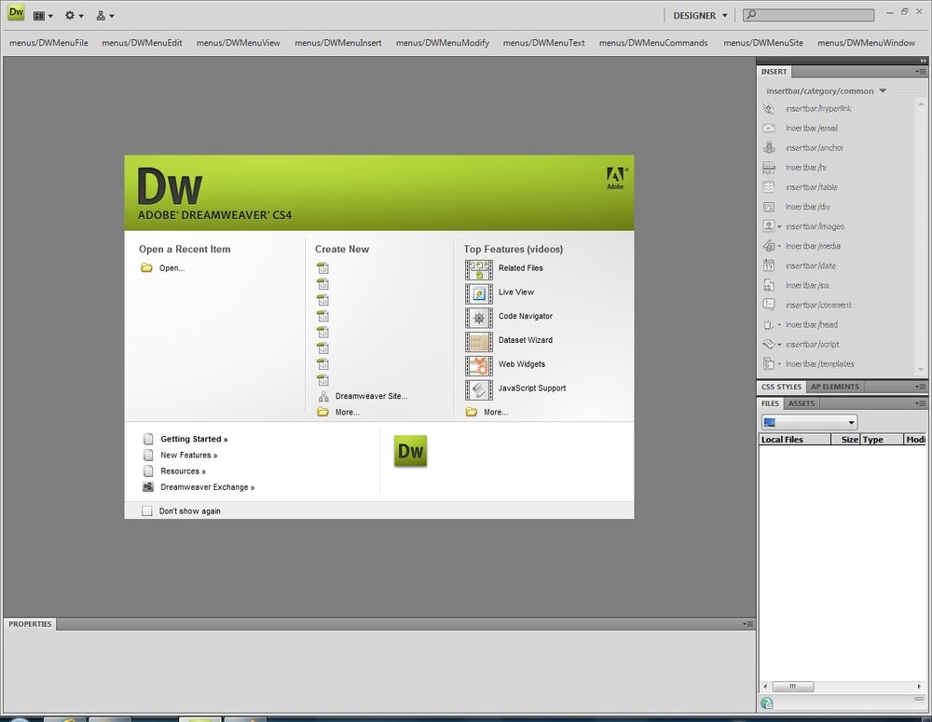Open the Layout view toolbar icon
Screen dimensions: 932x722
pyautogui.click(x=42, y=16)
